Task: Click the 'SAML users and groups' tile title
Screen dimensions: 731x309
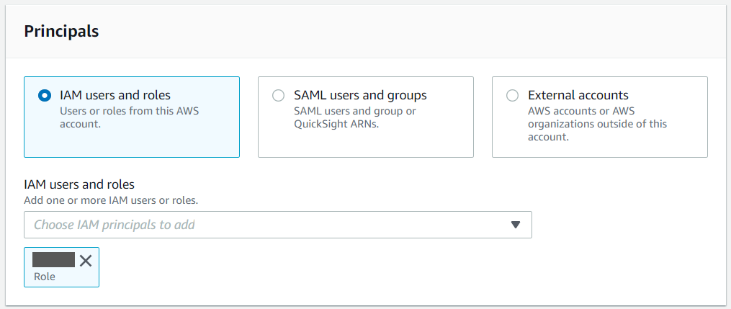Action: (360, 95)
